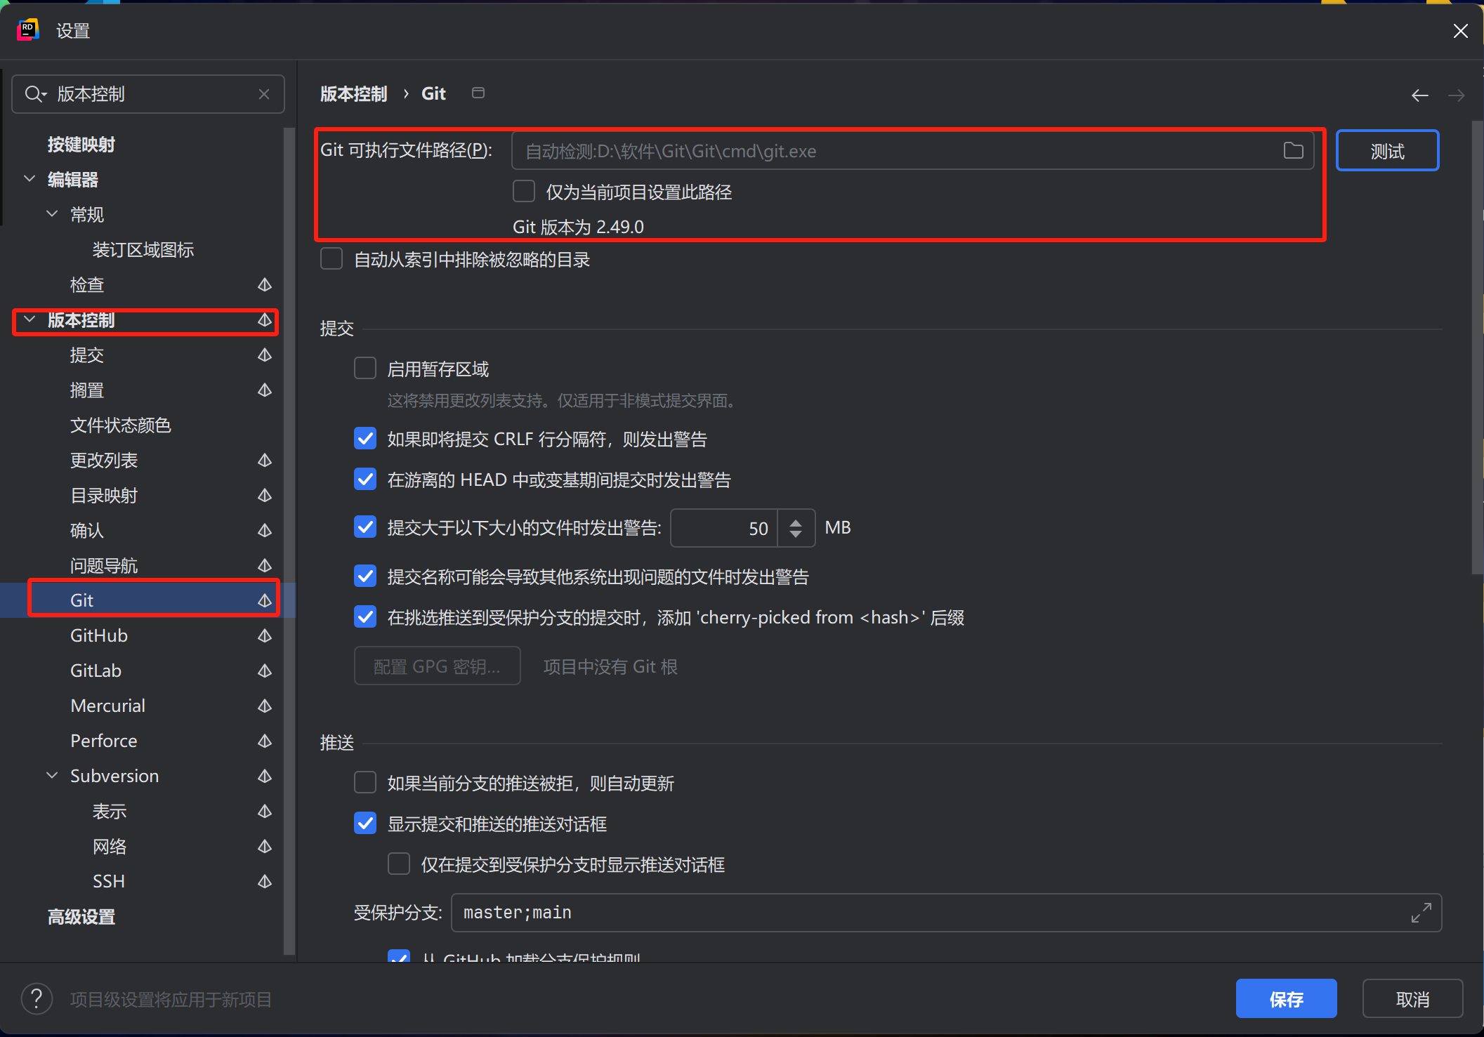Click the 保存 button
1484x1037 pixels.
(1285, 998)
